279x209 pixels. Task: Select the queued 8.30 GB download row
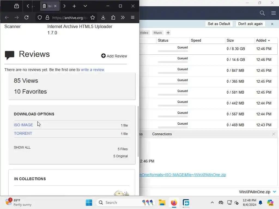click(208, 49)
